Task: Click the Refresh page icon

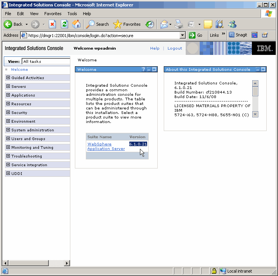Action: (64, 24)
